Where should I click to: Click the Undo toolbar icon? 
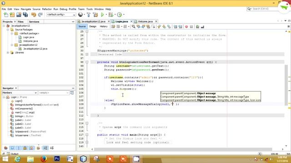[34, 14]
